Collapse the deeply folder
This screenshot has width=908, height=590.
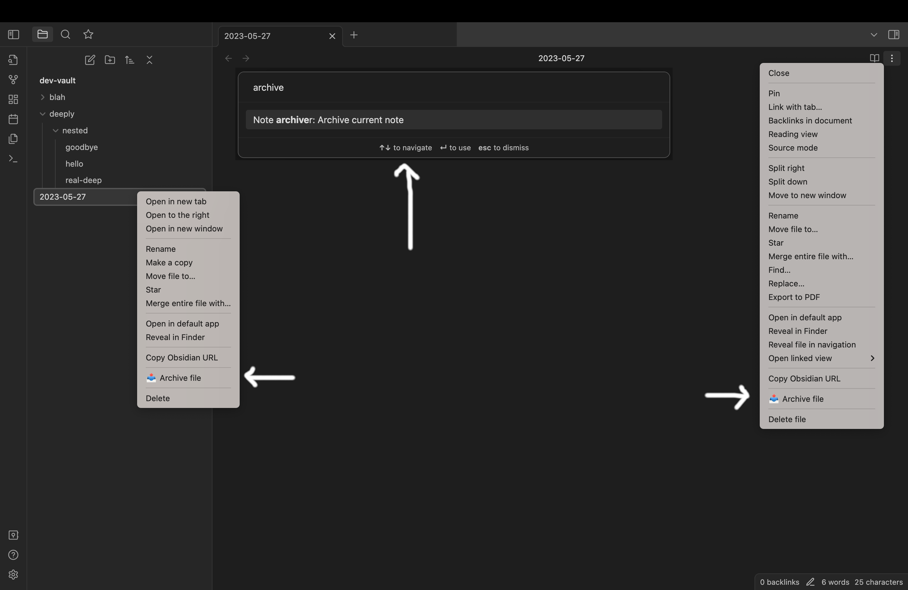point(61,114)
